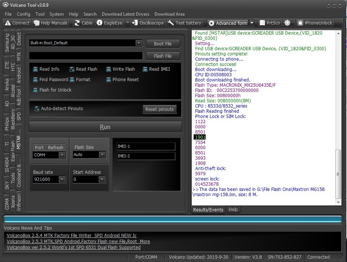Open the COM4 port dropdown
Image resolution: width=347 pixels, height=262 pixels.
coord(62,155)
